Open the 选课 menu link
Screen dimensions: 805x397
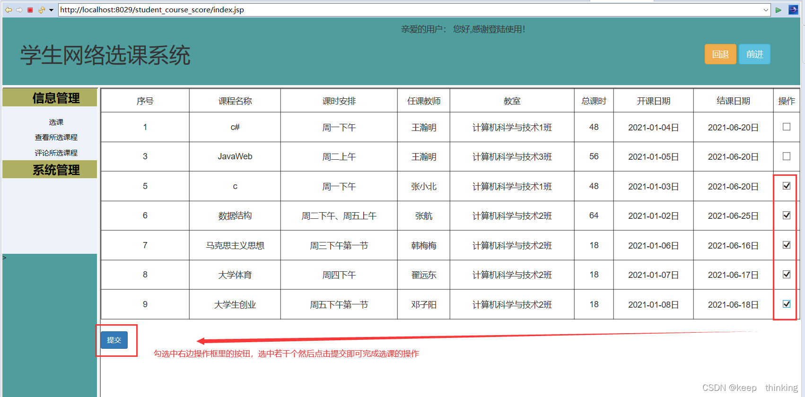click(56, 122)
